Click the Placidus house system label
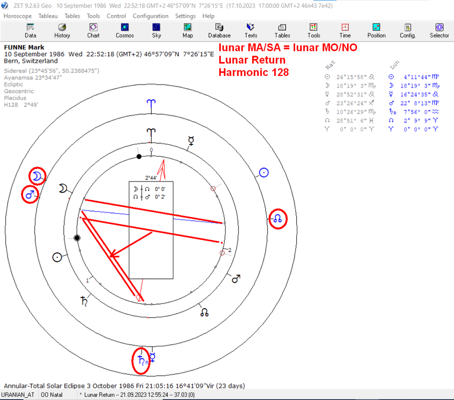The height and width of the screenshot is (400, 454). (15, 98)
